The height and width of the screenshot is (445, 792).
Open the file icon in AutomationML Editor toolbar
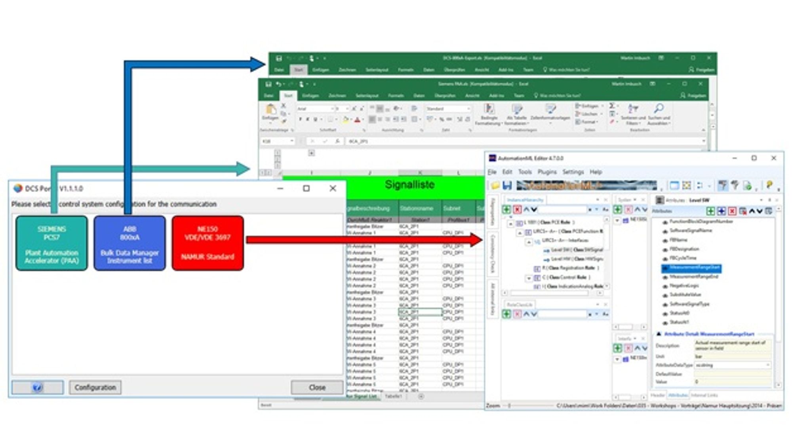pos(495,186)
